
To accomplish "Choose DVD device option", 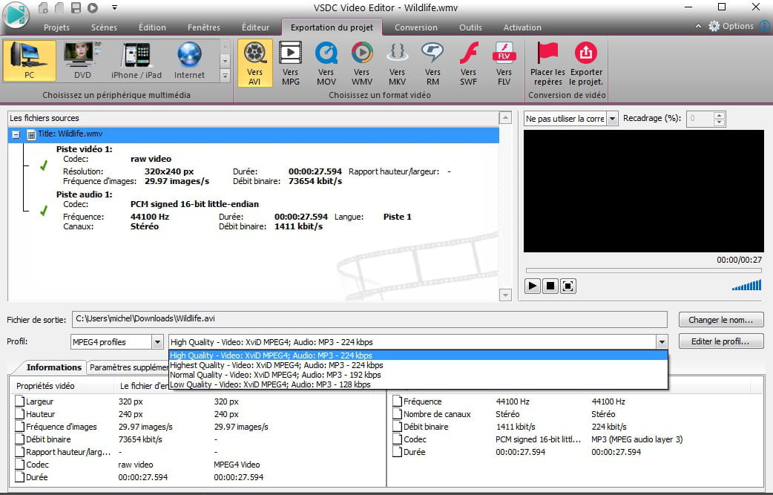I will (x=82, y=61).
